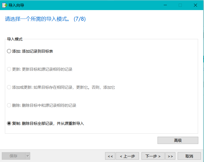The height and width of the screenshot is (162, 204).
Task: Select 添加 import mode radio button
Action: pyautogui.click(x=9, y=51)
